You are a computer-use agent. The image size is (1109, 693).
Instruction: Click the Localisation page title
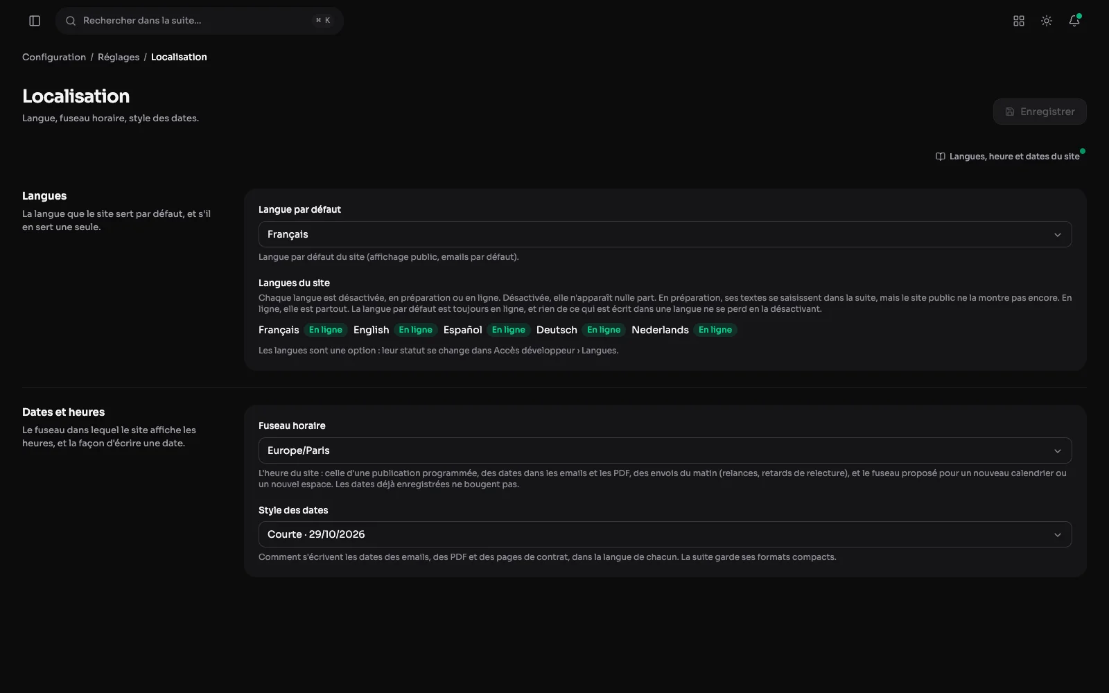click(x=76, y=96)
